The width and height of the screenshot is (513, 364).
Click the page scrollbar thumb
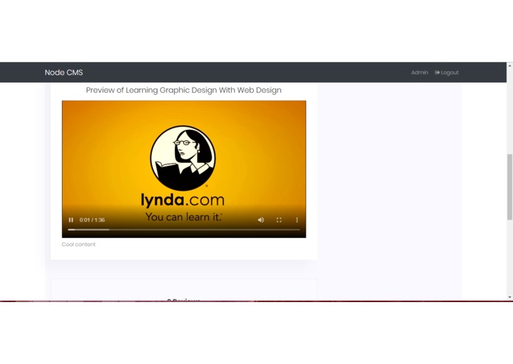point(509,187)
